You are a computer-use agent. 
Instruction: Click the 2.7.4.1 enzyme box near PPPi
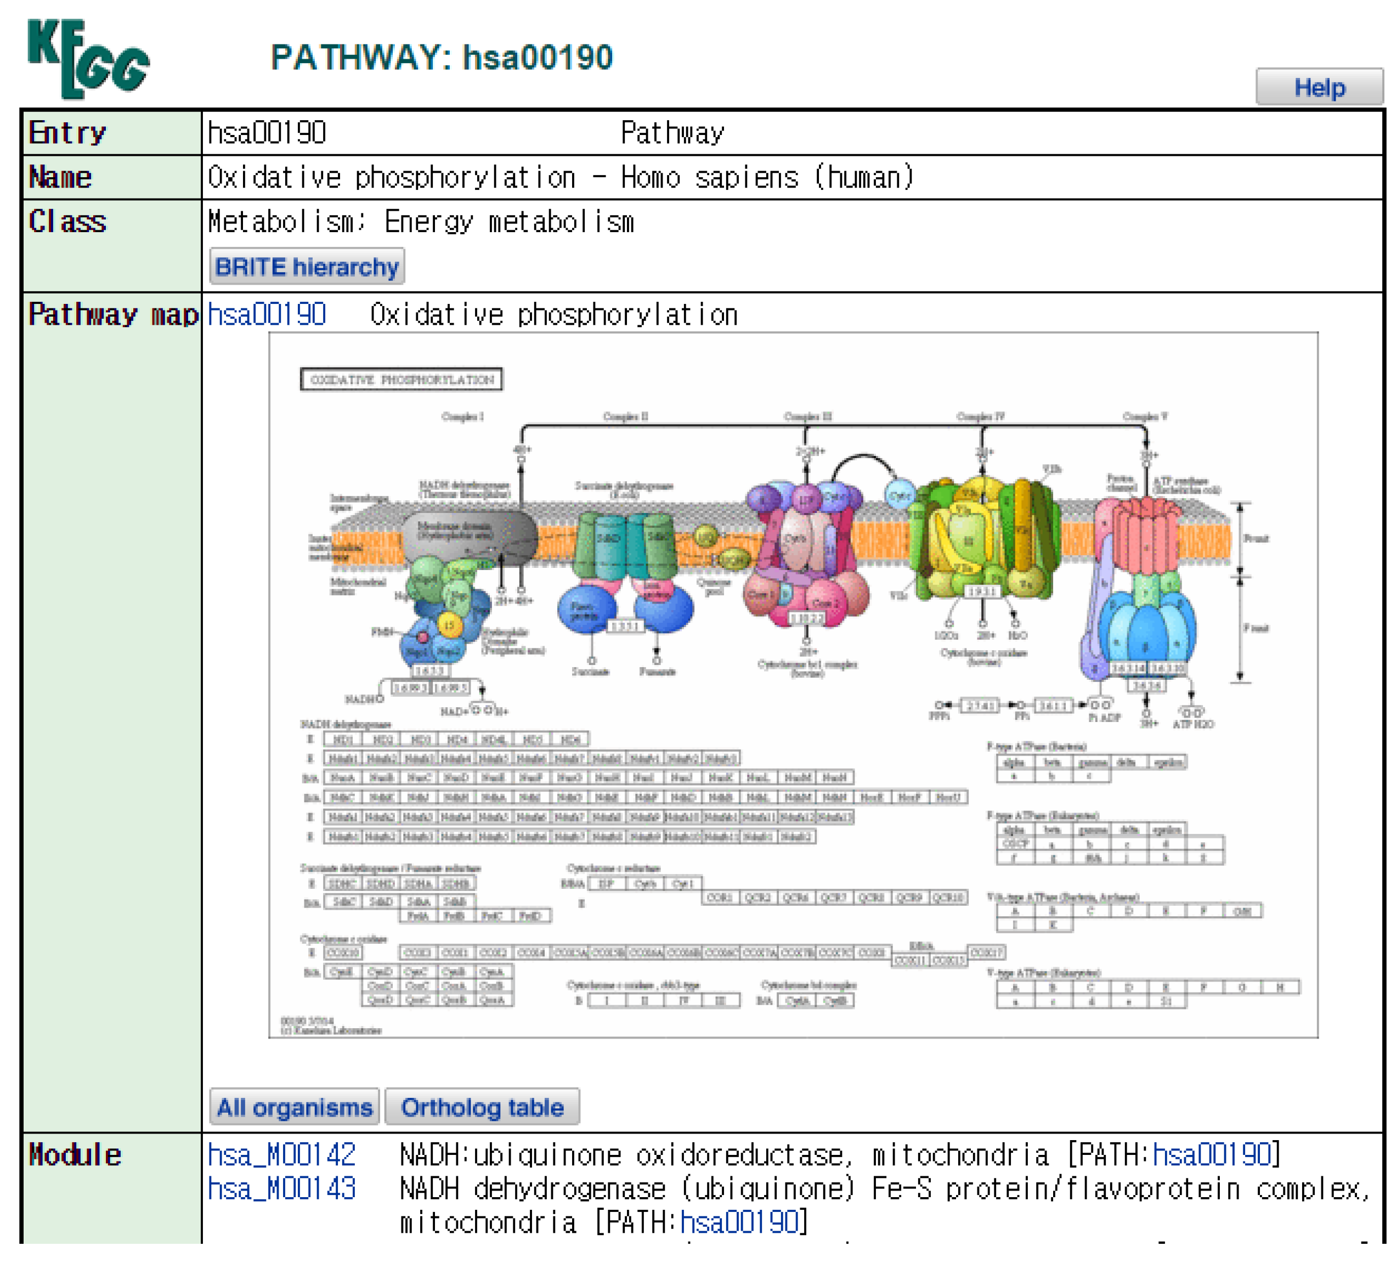tap(979, 706)
